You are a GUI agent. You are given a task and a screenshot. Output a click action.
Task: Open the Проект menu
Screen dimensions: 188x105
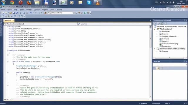pos(21,10)
